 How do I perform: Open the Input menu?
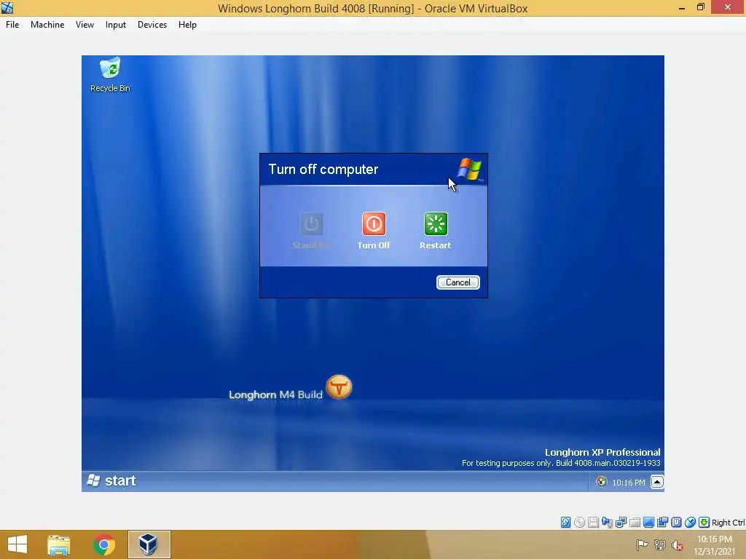[116, 25]
